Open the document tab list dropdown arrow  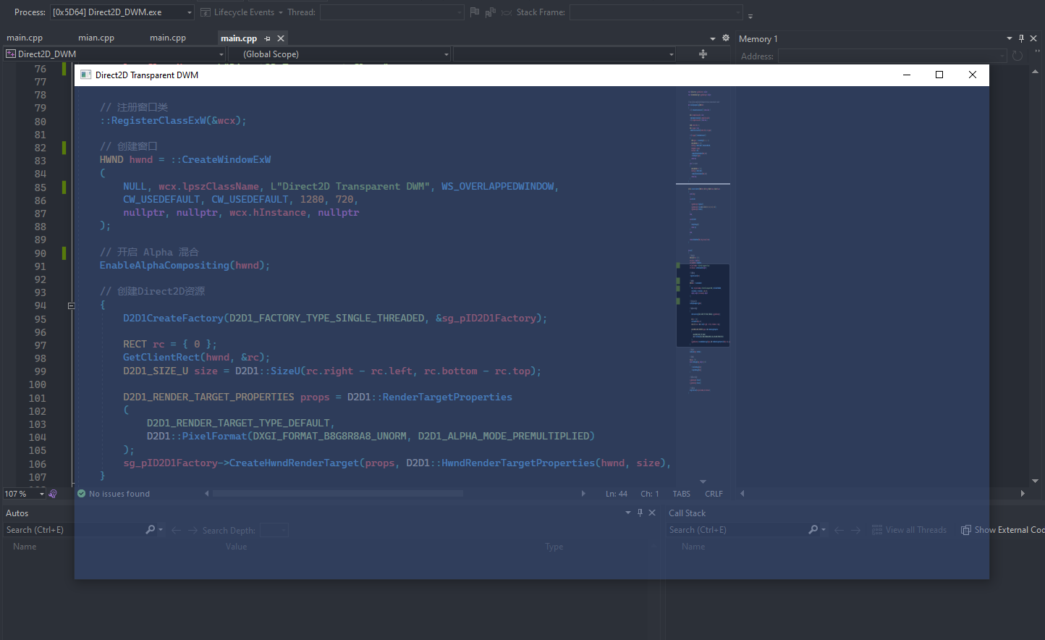713,39
